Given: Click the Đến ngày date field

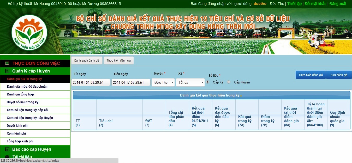Looking at the screenshot, I should coord(131,82).
